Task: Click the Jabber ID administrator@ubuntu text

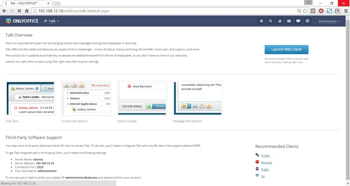Action: pos(81,178)
